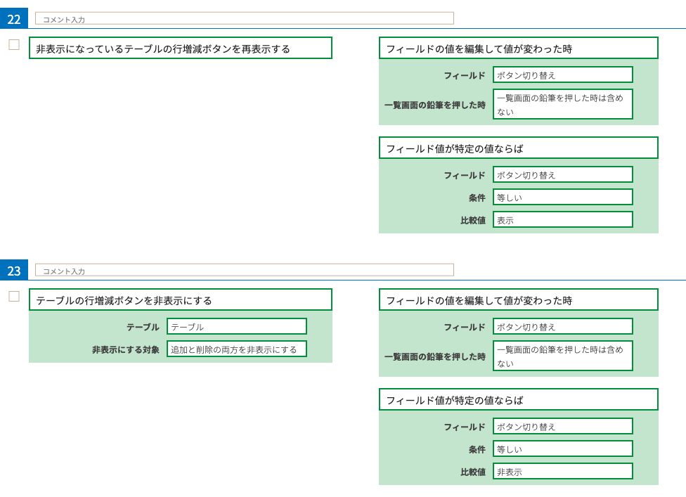Image resolution: width=686 pixels, height=497 pixels.
Task: Edit row 22 '一覧画面の鉛筆を押した時は含めない' field
Action: [562, 104]
